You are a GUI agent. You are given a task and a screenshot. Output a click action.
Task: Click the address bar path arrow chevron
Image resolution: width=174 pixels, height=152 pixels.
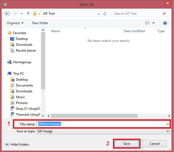point(40,14)
